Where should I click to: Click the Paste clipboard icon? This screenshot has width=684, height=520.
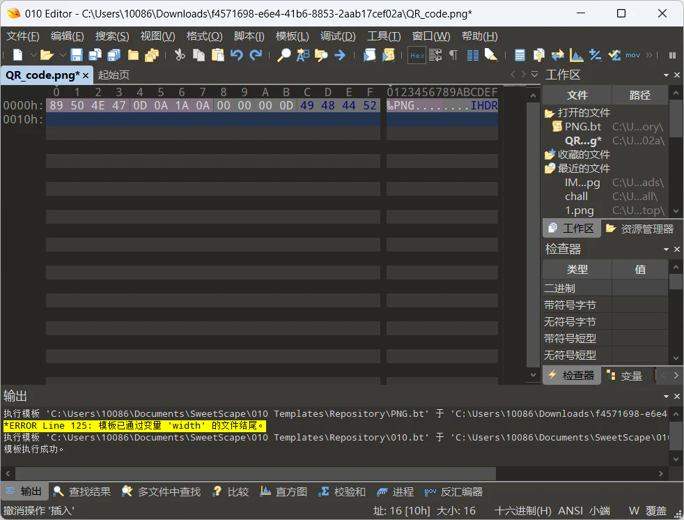217,55
